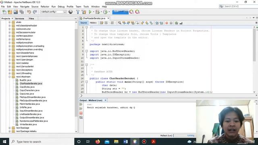Collapse the imports fold at line 8

[x=87, y=51]
